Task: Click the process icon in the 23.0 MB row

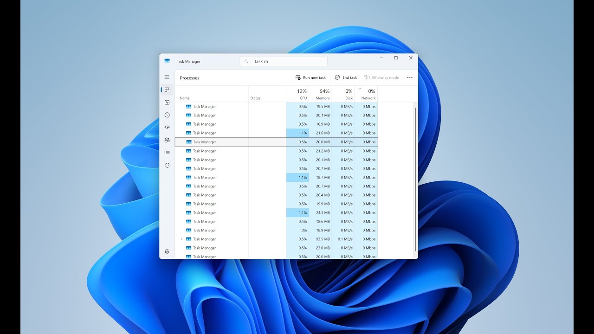Action: (x=188, y=248)
